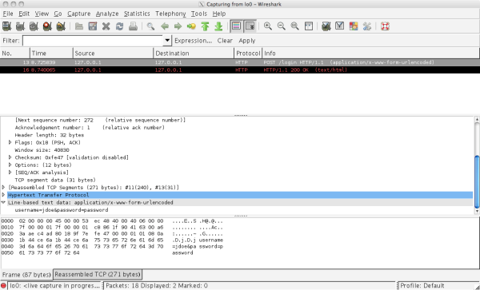Expand Reassembled TCP Segments node
This screenshot has width=480, height=290.
coord(3,187)
